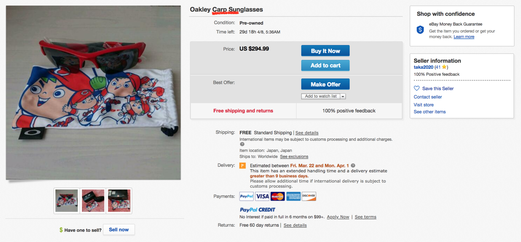Click the MasterCard payment logo
Image resolution: width=521 pixels, height=242 pixels.
point(277,196)
